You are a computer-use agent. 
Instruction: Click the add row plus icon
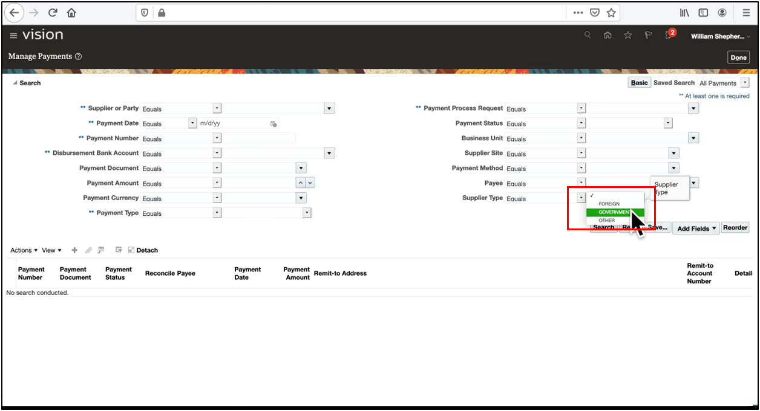point(74,250)
